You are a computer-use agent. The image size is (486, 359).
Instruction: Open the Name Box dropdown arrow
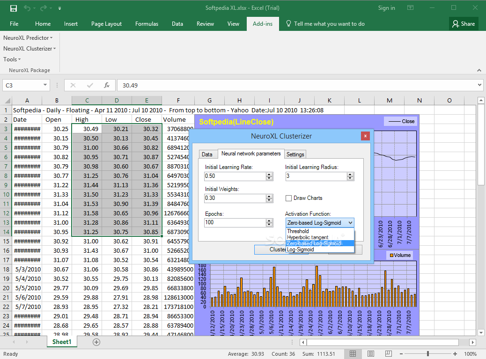pos(45,85)
